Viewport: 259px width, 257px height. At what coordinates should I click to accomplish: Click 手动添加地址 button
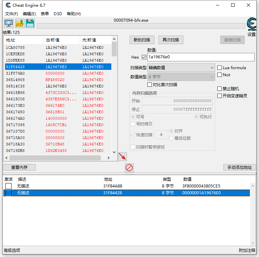pyautogui.click(x=240, y=167)
